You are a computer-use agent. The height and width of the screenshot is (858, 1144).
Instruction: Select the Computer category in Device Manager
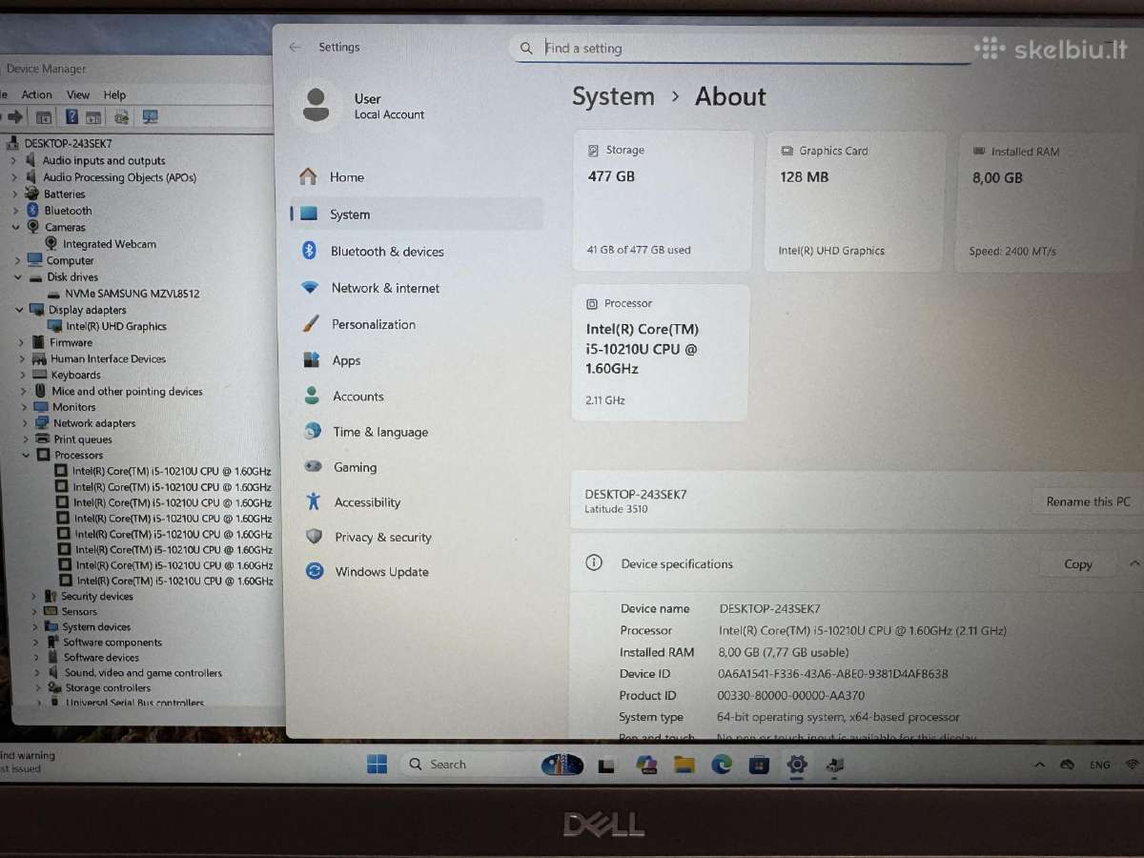pyautogui.click(x=70, y=261)
